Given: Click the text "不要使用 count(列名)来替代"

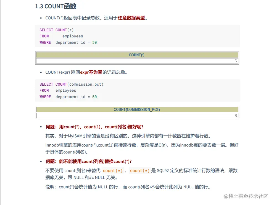Looking at the screenshot, I should click(x=73, y=171).
